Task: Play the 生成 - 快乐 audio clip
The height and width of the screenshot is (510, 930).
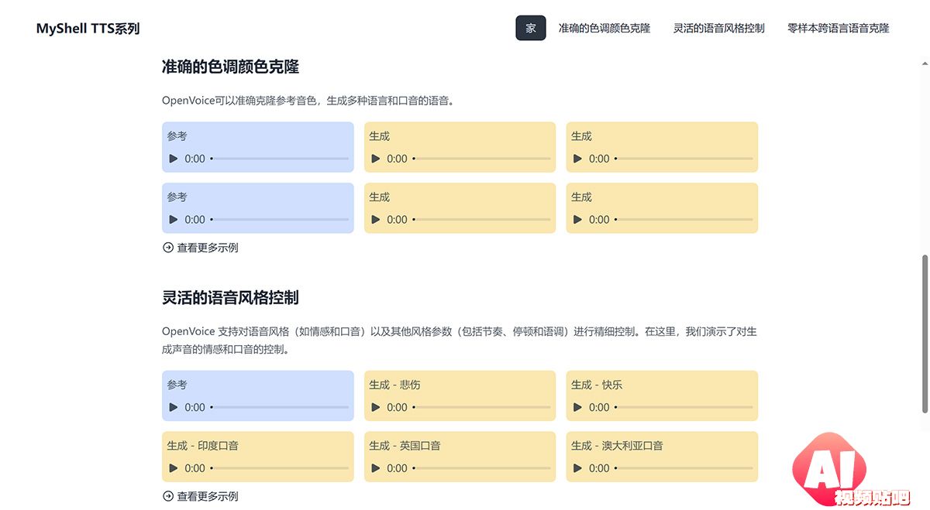Action: pyautogui.click(x=578, y=407)
